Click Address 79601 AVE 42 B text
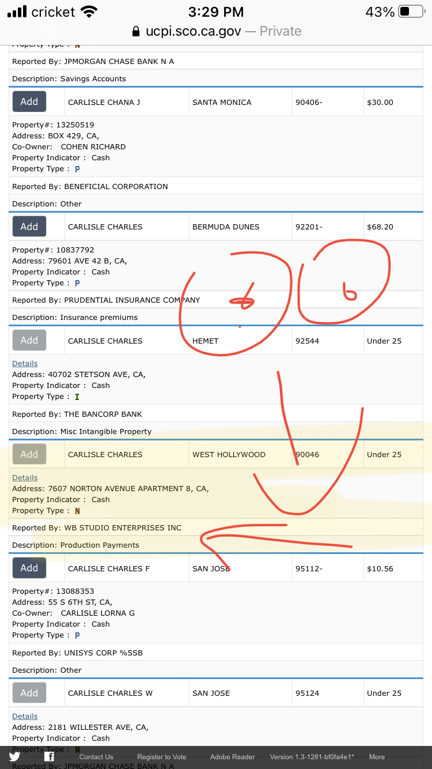 (x=70, y=261)
